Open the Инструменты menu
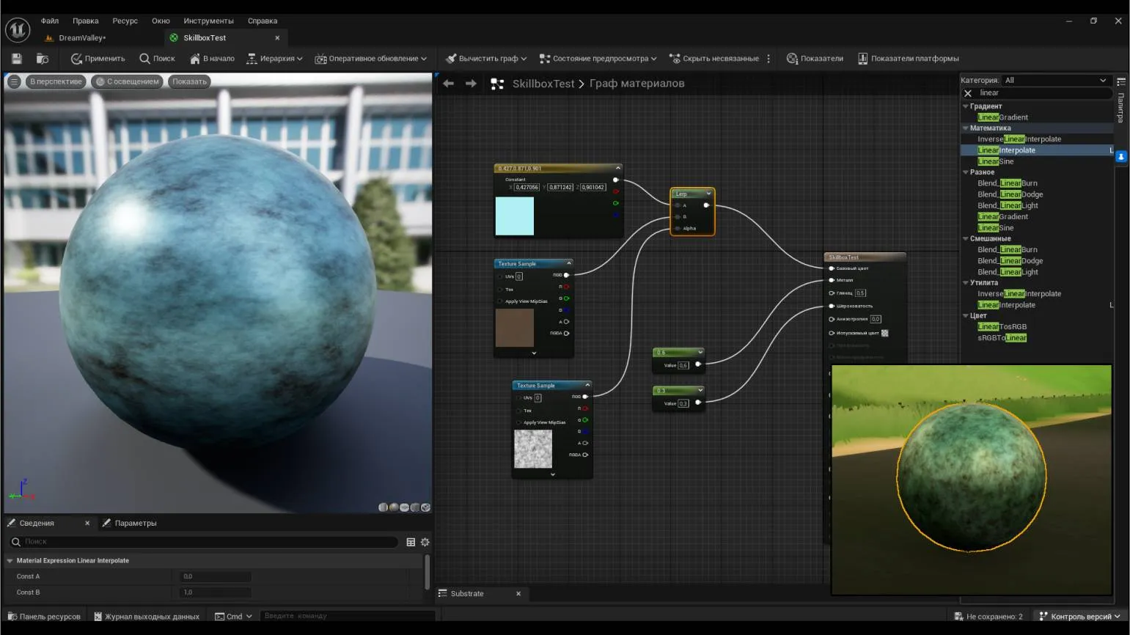 pyautogui.click(x=208, y=21)
